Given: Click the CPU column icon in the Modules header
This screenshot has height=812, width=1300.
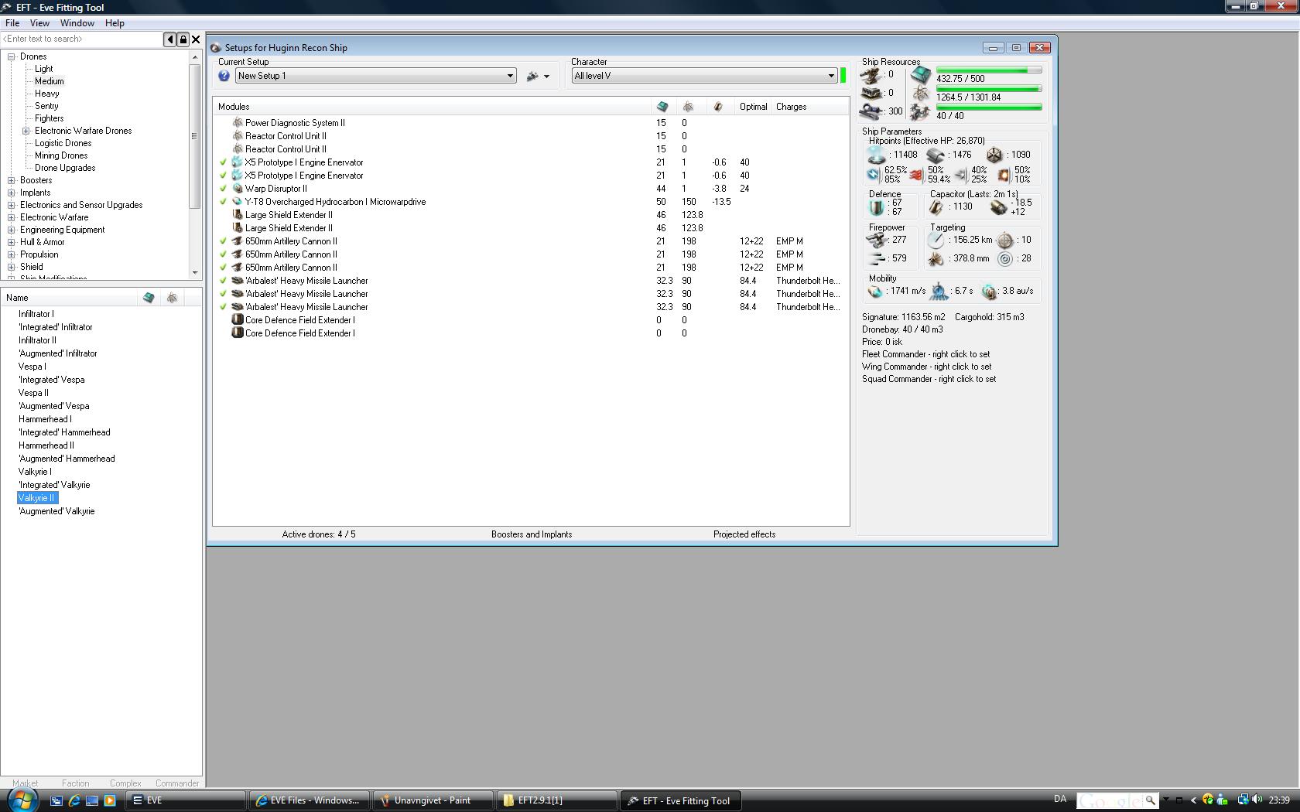Looking at the screenshot, I should coord(662,107).
